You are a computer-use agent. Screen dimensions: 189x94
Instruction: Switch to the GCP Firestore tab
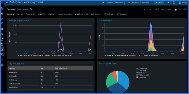tap(122, 14)
